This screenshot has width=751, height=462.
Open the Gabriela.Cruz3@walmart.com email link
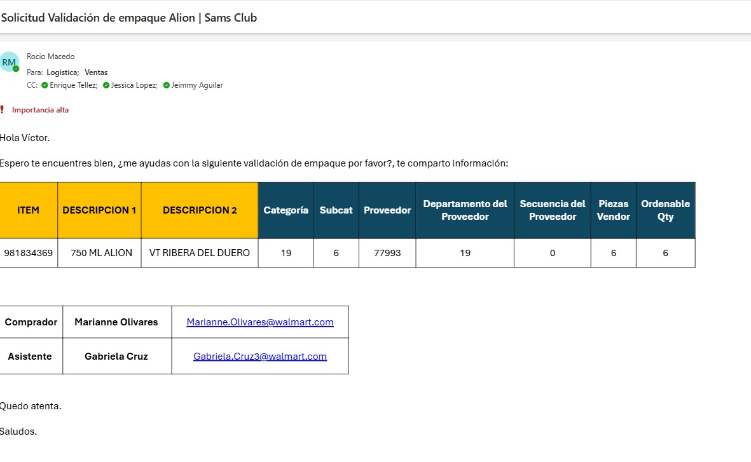pyautogui.click(x=259, y=357)
